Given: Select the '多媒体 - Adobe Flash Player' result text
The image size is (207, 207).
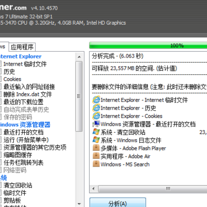Looking at the screenshot, I should [133, 148].
